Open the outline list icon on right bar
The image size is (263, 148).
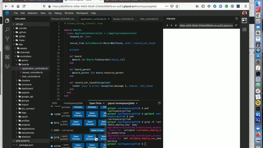(245, 30)
